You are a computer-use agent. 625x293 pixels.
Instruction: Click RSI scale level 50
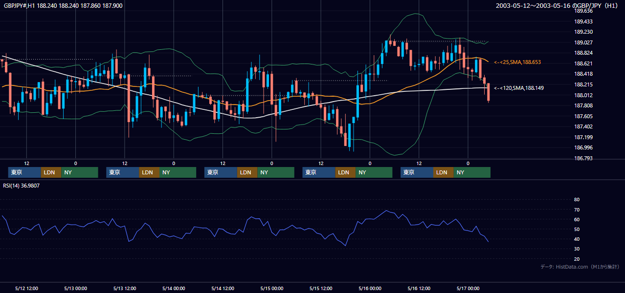point(577,229)
